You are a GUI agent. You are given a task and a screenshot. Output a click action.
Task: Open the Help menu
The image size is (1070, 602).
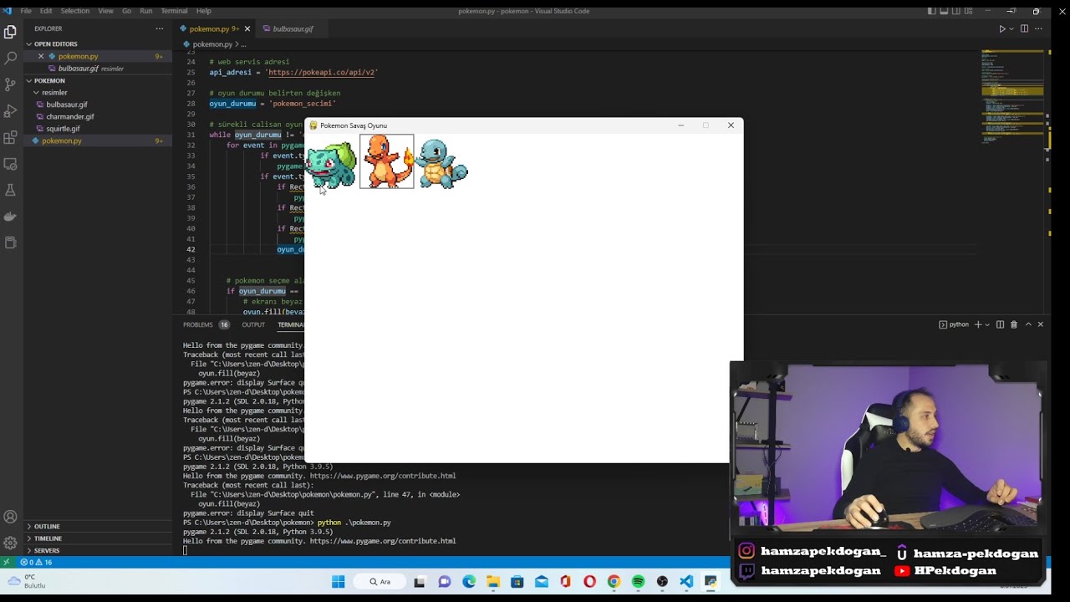click(x=203, y=11)
